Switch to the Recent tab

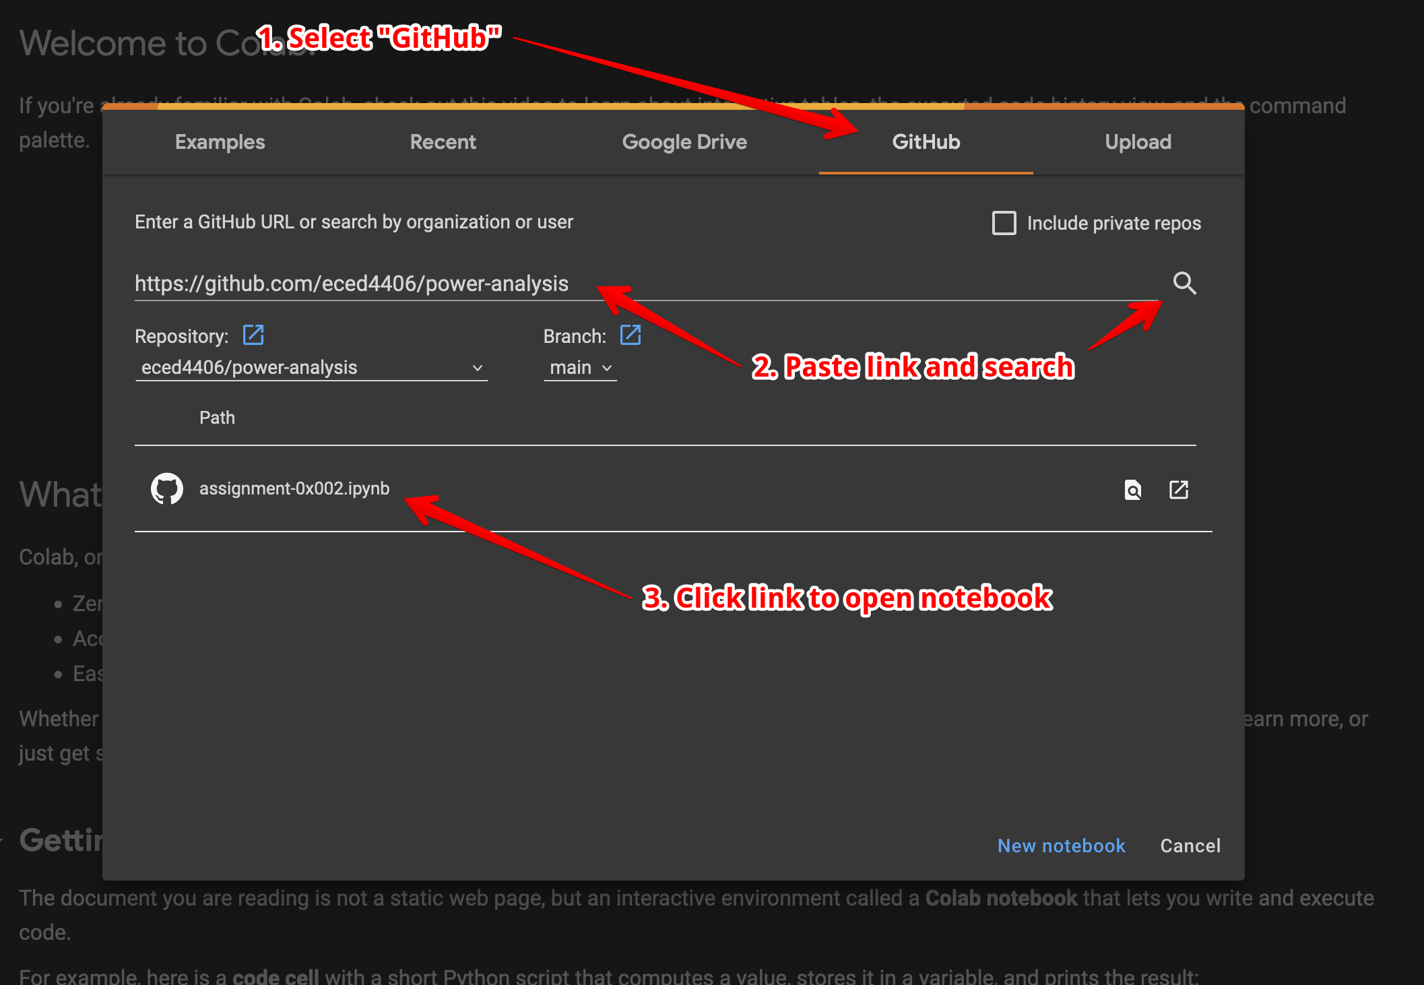pyautogui.click(x=443, y=142)
